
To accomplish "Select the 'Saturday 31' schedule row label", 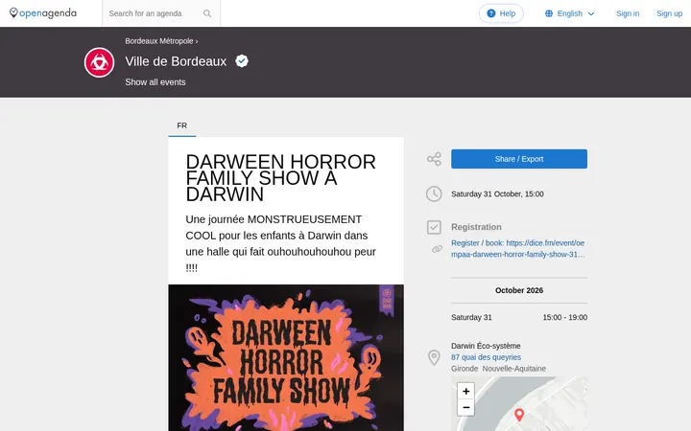I will 471,318.
